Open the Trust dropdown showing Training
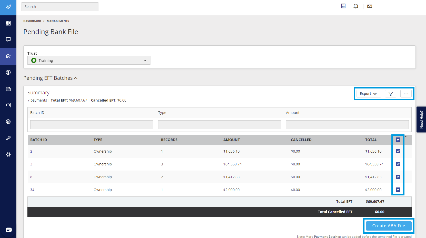Screen dimensions: 426x238 [89, 60]
